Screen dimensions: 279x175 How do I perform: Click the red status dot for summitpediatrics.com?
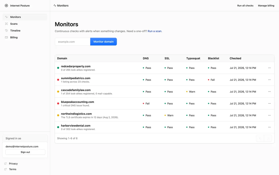(x=58, y=80)
